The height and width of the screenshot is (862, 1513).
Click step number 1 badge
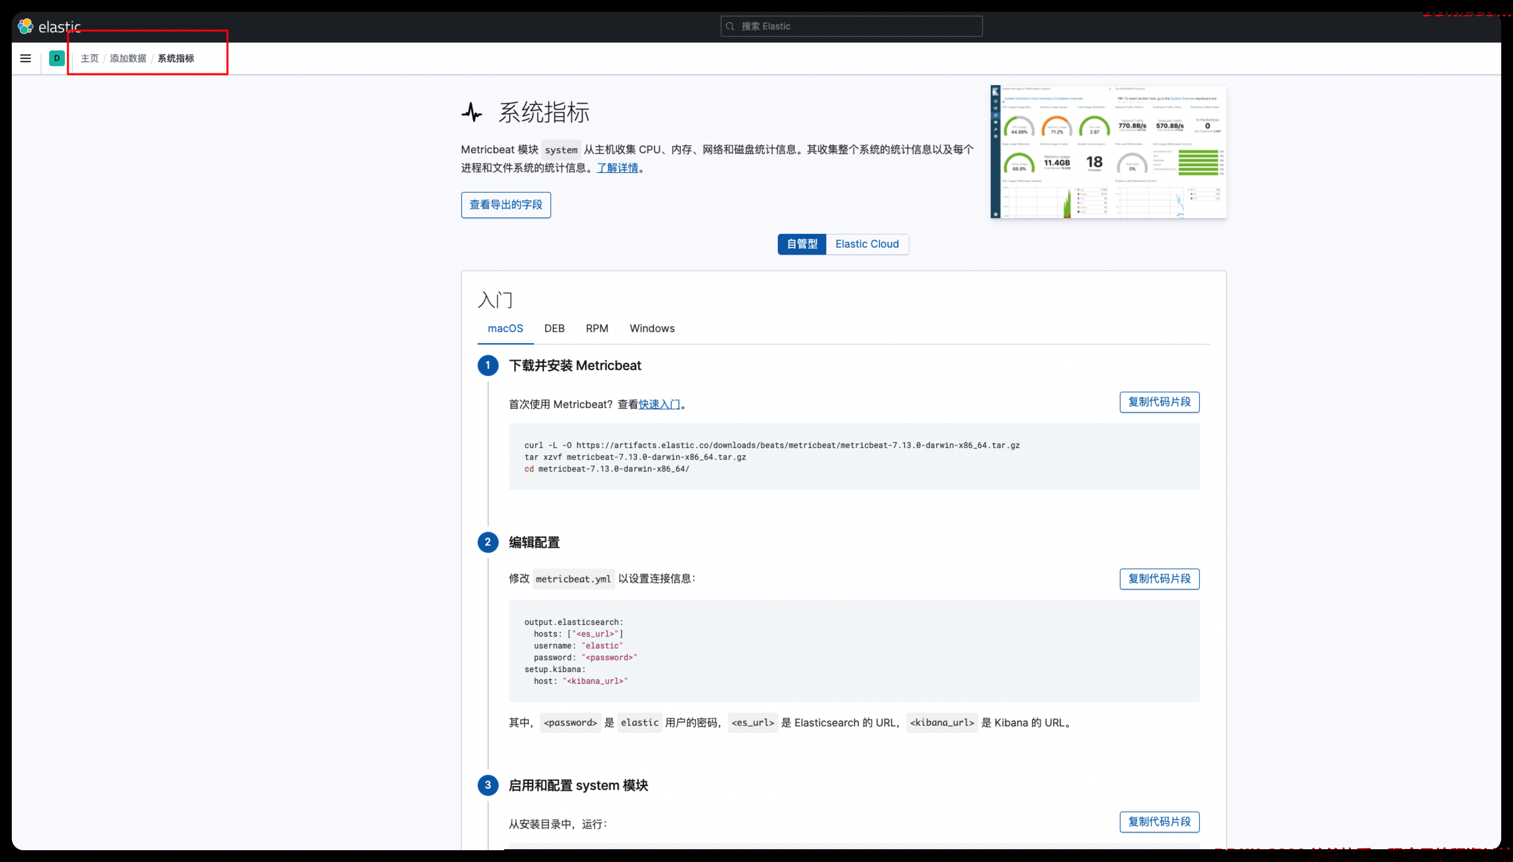(488, 365)
